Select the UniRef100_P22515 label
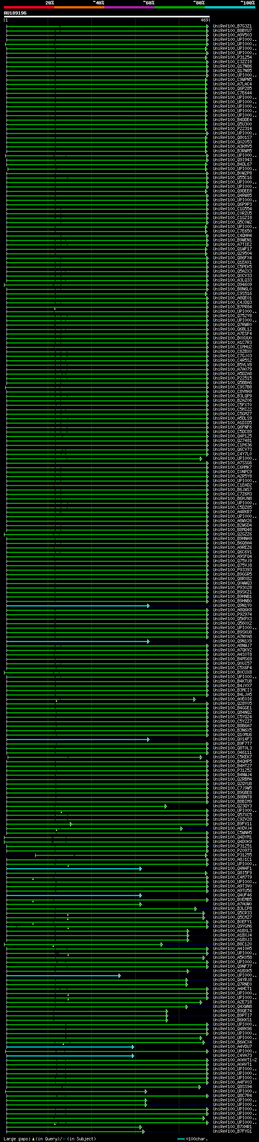This screenshot has width=259, height=1142. [232, 378]
